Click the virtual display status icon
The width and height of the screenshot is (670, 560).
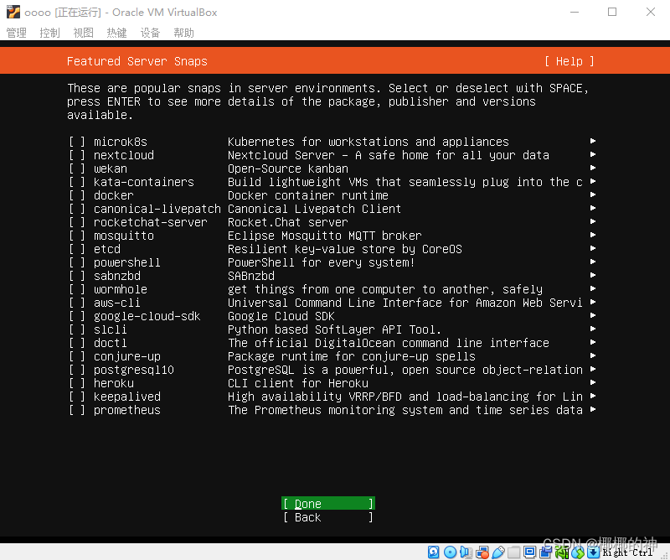pyautogui.click(x=530, y=552)
